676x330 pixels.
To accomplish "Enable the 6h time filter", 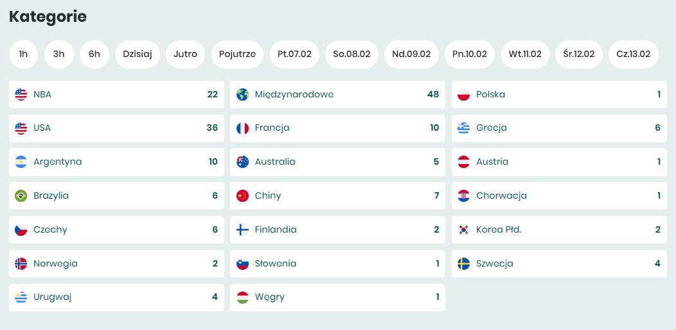I will (94, 54).
